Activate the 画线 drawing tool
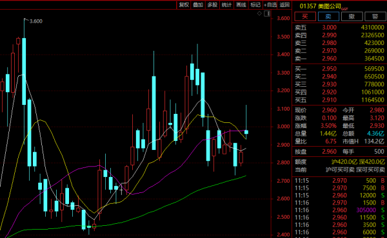The height and width of the screenshot is (238, 387). pos(241,5)
